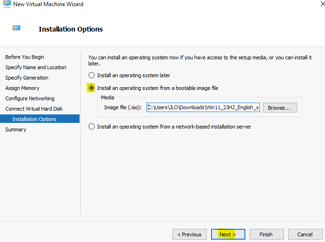Viewport: 325px width, 242px height.
Task: Click the Next button
Action: [x=228, y=234]
